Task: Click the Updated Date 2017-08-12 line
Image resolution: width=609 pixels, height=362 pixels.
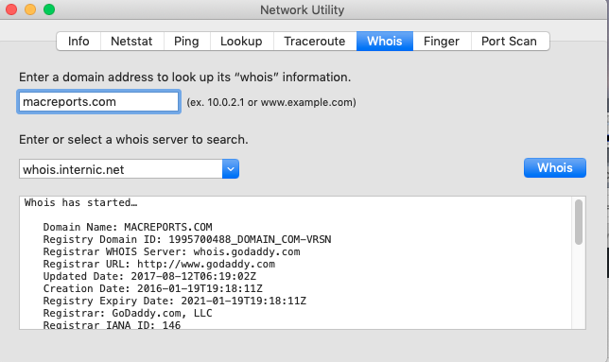Action: [149, 276]
